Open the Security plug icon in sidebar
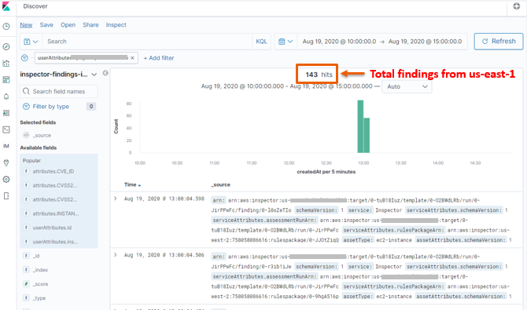 click(x=6, y=162)
